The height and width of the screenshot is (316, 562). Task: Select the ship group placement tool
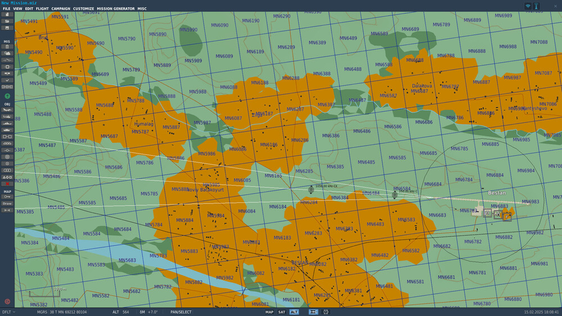tap(7, 123)
